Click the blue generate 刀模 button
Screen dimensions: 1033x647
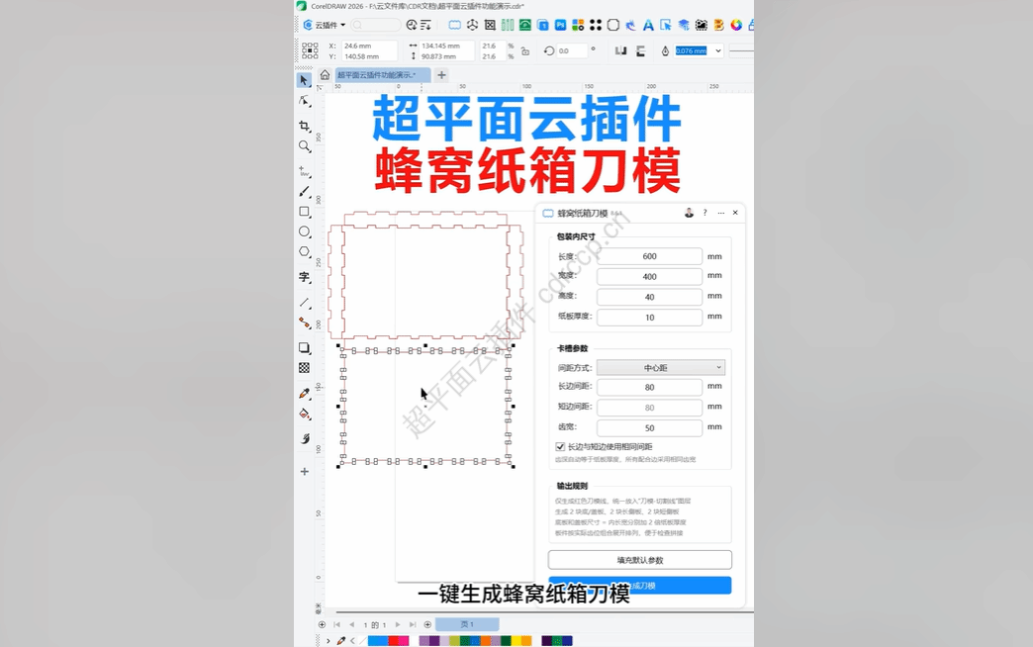[x=640, y=585]
